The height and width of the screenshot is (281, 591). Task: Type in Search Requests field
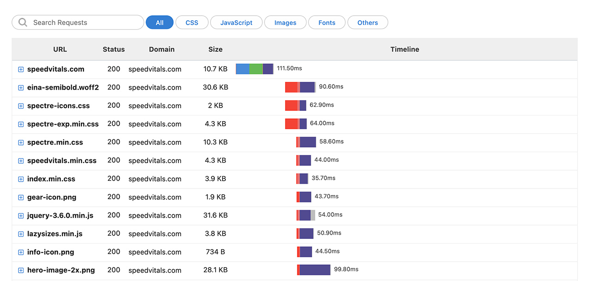85,23
